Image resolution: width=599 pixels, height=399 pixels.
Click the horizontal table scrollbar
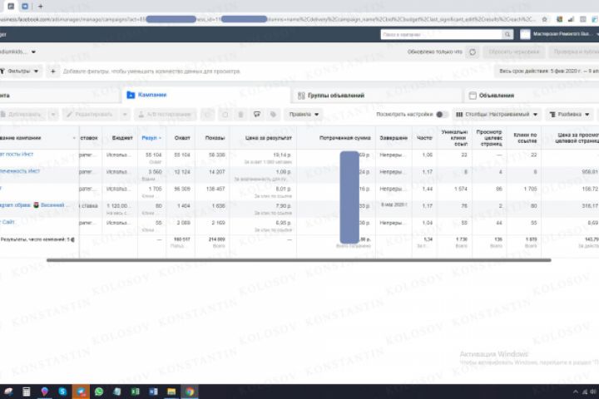pos(299,260)
